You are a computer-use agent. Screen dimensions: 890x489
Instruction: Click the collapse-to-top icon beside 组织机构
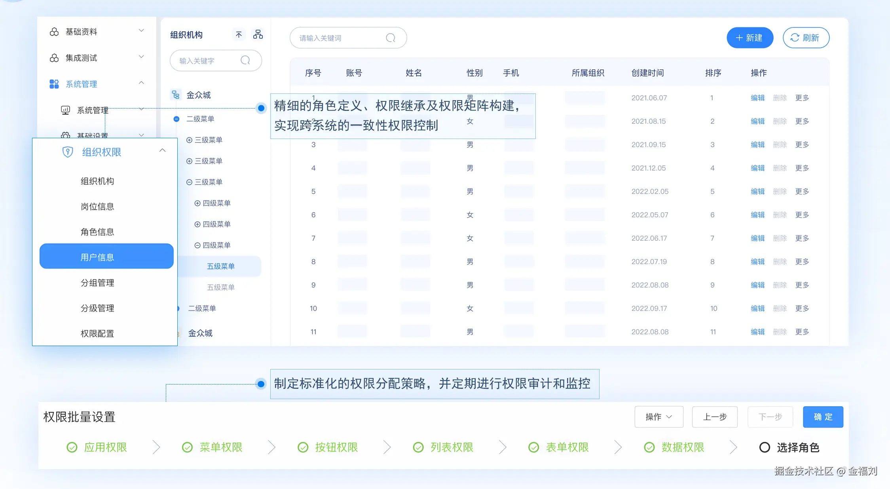pos(239,35)
